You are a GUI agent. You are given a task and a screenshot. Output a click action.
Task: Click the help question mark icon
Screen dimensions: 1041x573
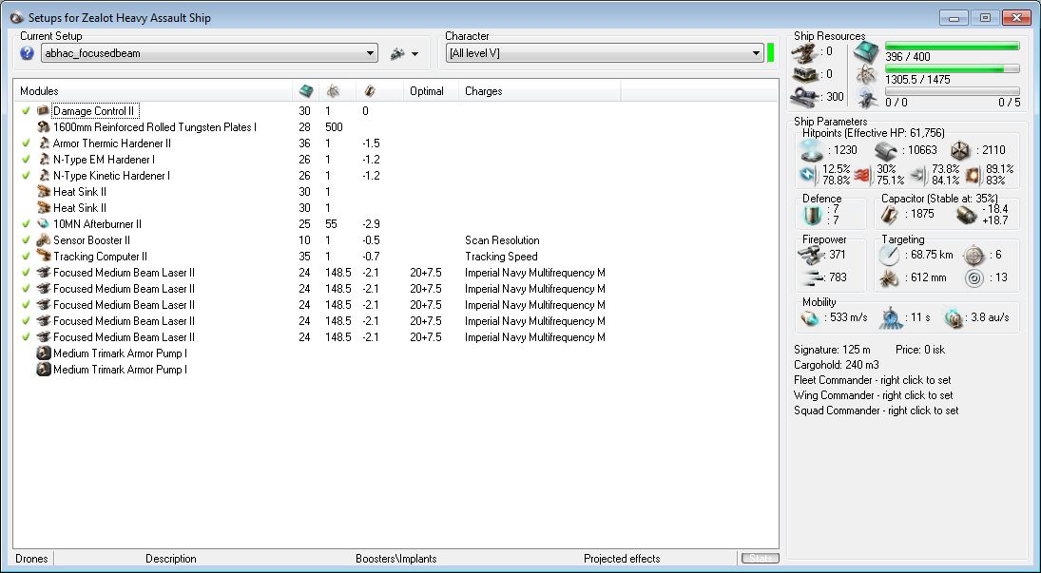point(28,53)
